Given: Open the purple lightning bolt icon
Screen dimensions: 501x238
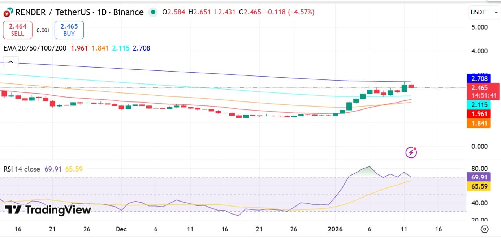Looking at the screenshot, I should click(x=411, y=152).
